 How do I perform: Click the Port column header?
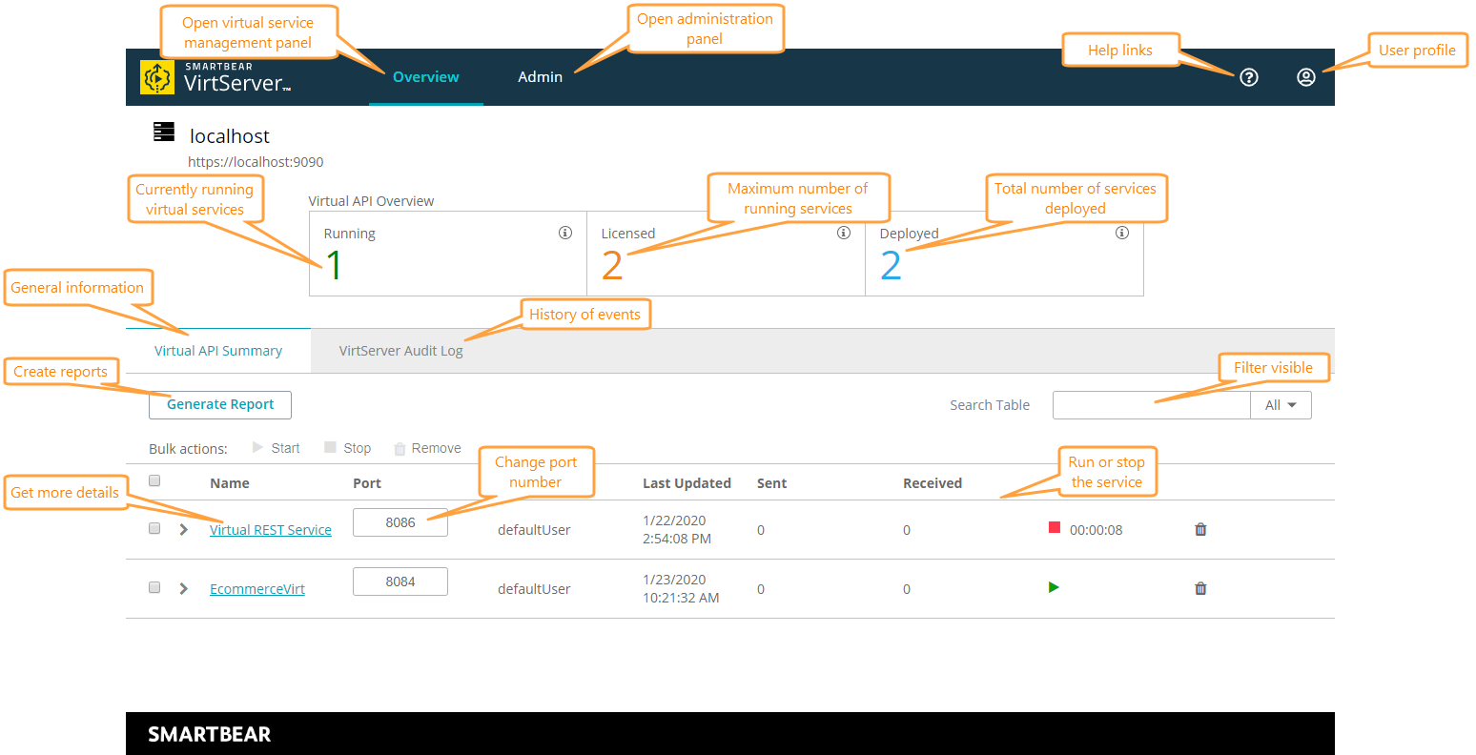pyautogui.click(x=367, y=483)
